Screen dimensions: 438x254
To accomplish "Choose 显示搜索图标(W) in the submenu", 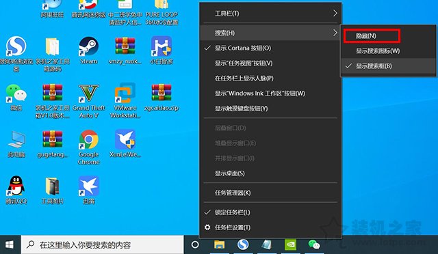I will coord(388,51).
